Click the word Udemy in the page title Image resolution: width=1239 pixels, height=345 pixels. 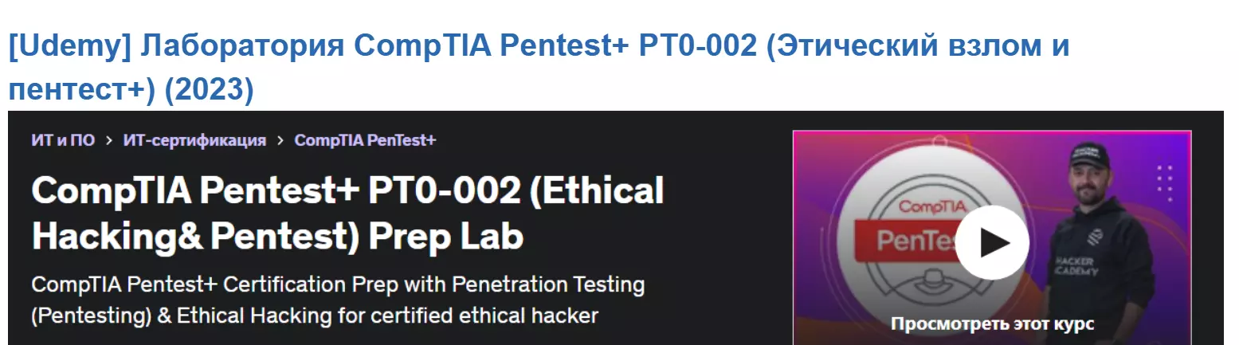[69, 47]
